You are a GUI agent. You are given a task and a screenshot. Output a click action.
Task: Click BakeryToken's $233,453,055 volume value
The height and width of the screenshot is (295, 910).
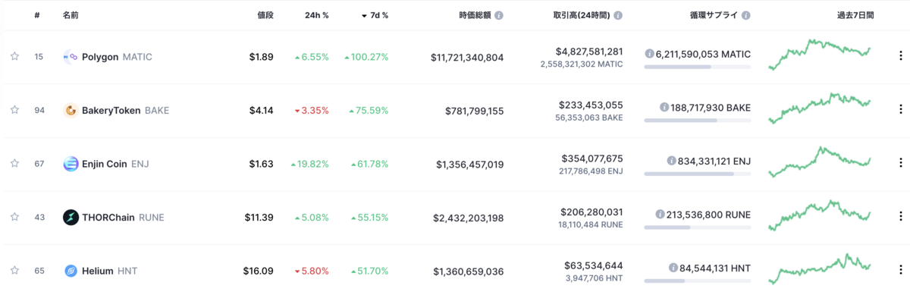[591, 105]
